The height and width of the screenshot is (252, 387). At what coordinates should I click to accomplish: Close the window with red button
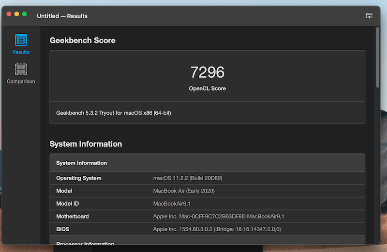pyautogui.click(x=9, y=14)
